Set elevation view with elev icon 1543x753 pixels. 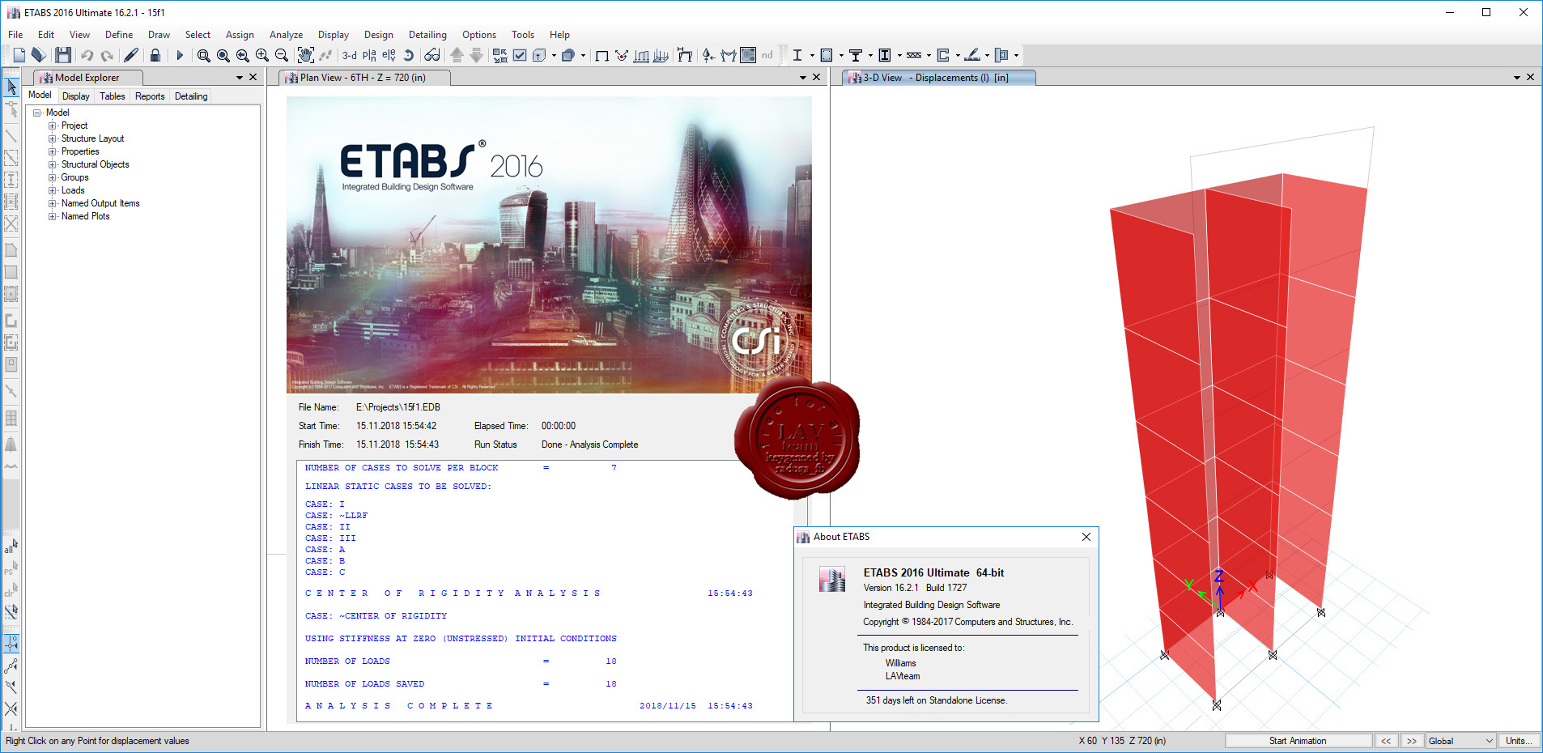click(389, 55)
